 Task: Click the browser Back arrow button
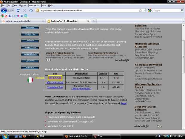point(4,10)
